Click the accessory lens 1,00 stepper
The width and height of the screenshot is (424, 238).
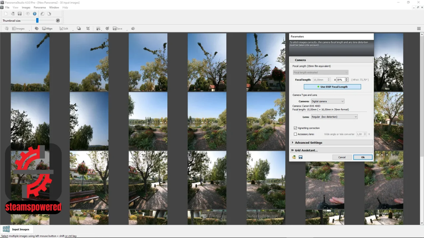click(x=365, y=134)
